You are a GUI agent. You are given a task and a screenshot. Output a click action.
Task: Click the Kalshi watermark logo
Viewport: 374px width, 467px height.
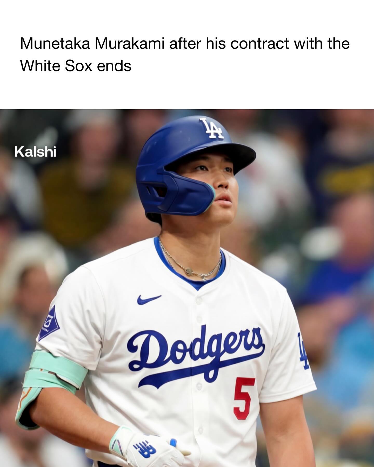(x=35, y=152)
